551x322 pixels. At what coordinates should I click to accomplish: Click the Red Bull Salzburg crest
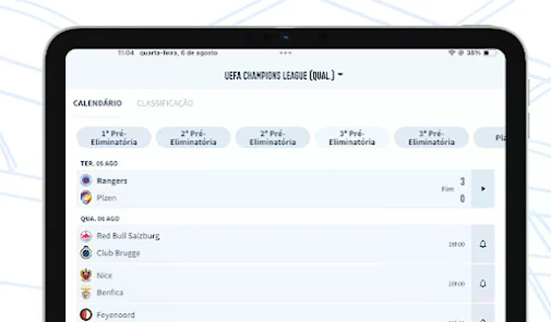(x=86, y=236)
